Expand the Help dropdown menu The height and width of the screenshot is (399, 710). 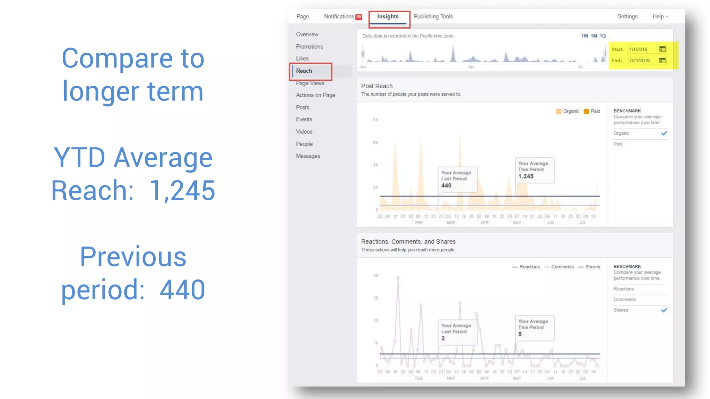point(660,17)
